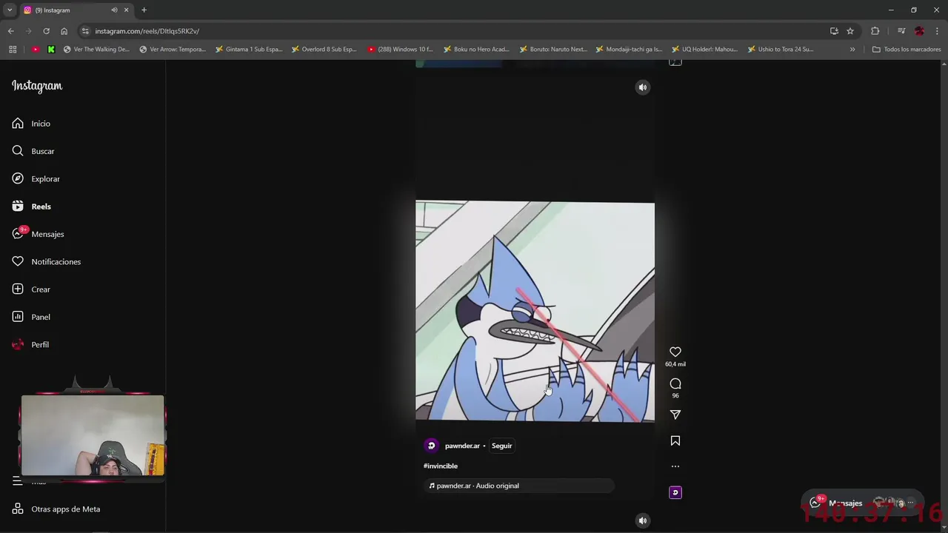Image resolution: width=948 pixels, height=533 pixels.
Task: Open a new browser tab
Action: [x=144, y=10]
